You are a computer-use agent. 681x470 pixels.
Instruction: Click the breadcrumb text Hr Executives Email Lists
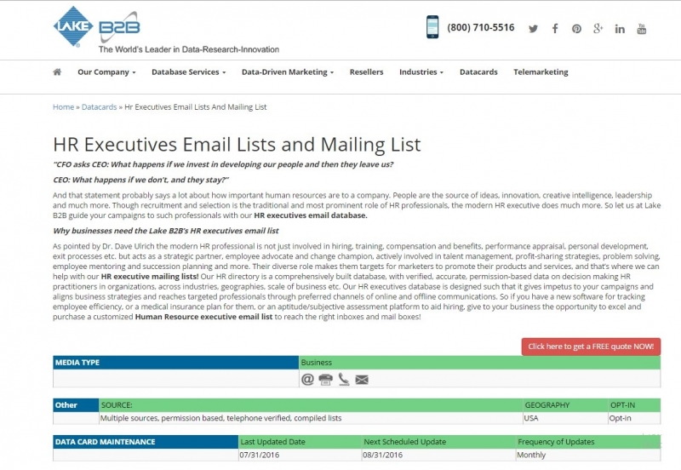(196, 107)
